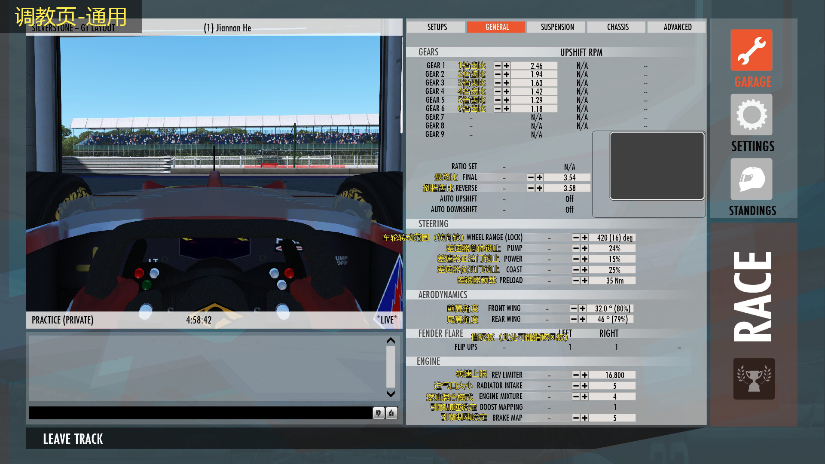Increase differential PUMP percentage
The height and width of the screenshot is (464, 825).
(585, 248)
